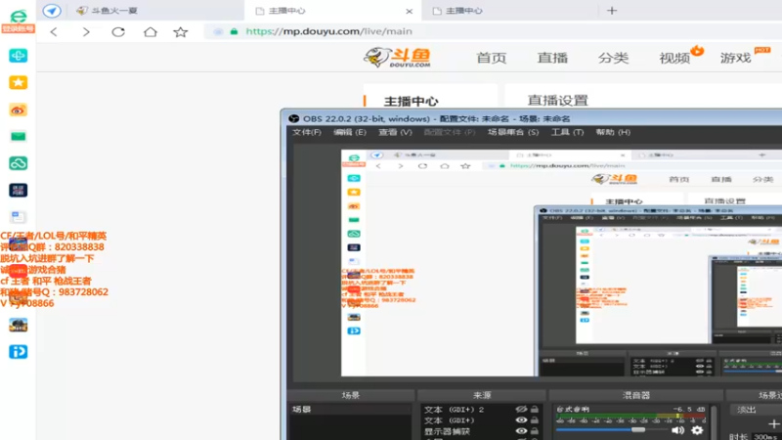Image resolution: width=782 pixels, height=440 pixels.
Task: Open the 游戏 navigation link
Action: point(735,58)
